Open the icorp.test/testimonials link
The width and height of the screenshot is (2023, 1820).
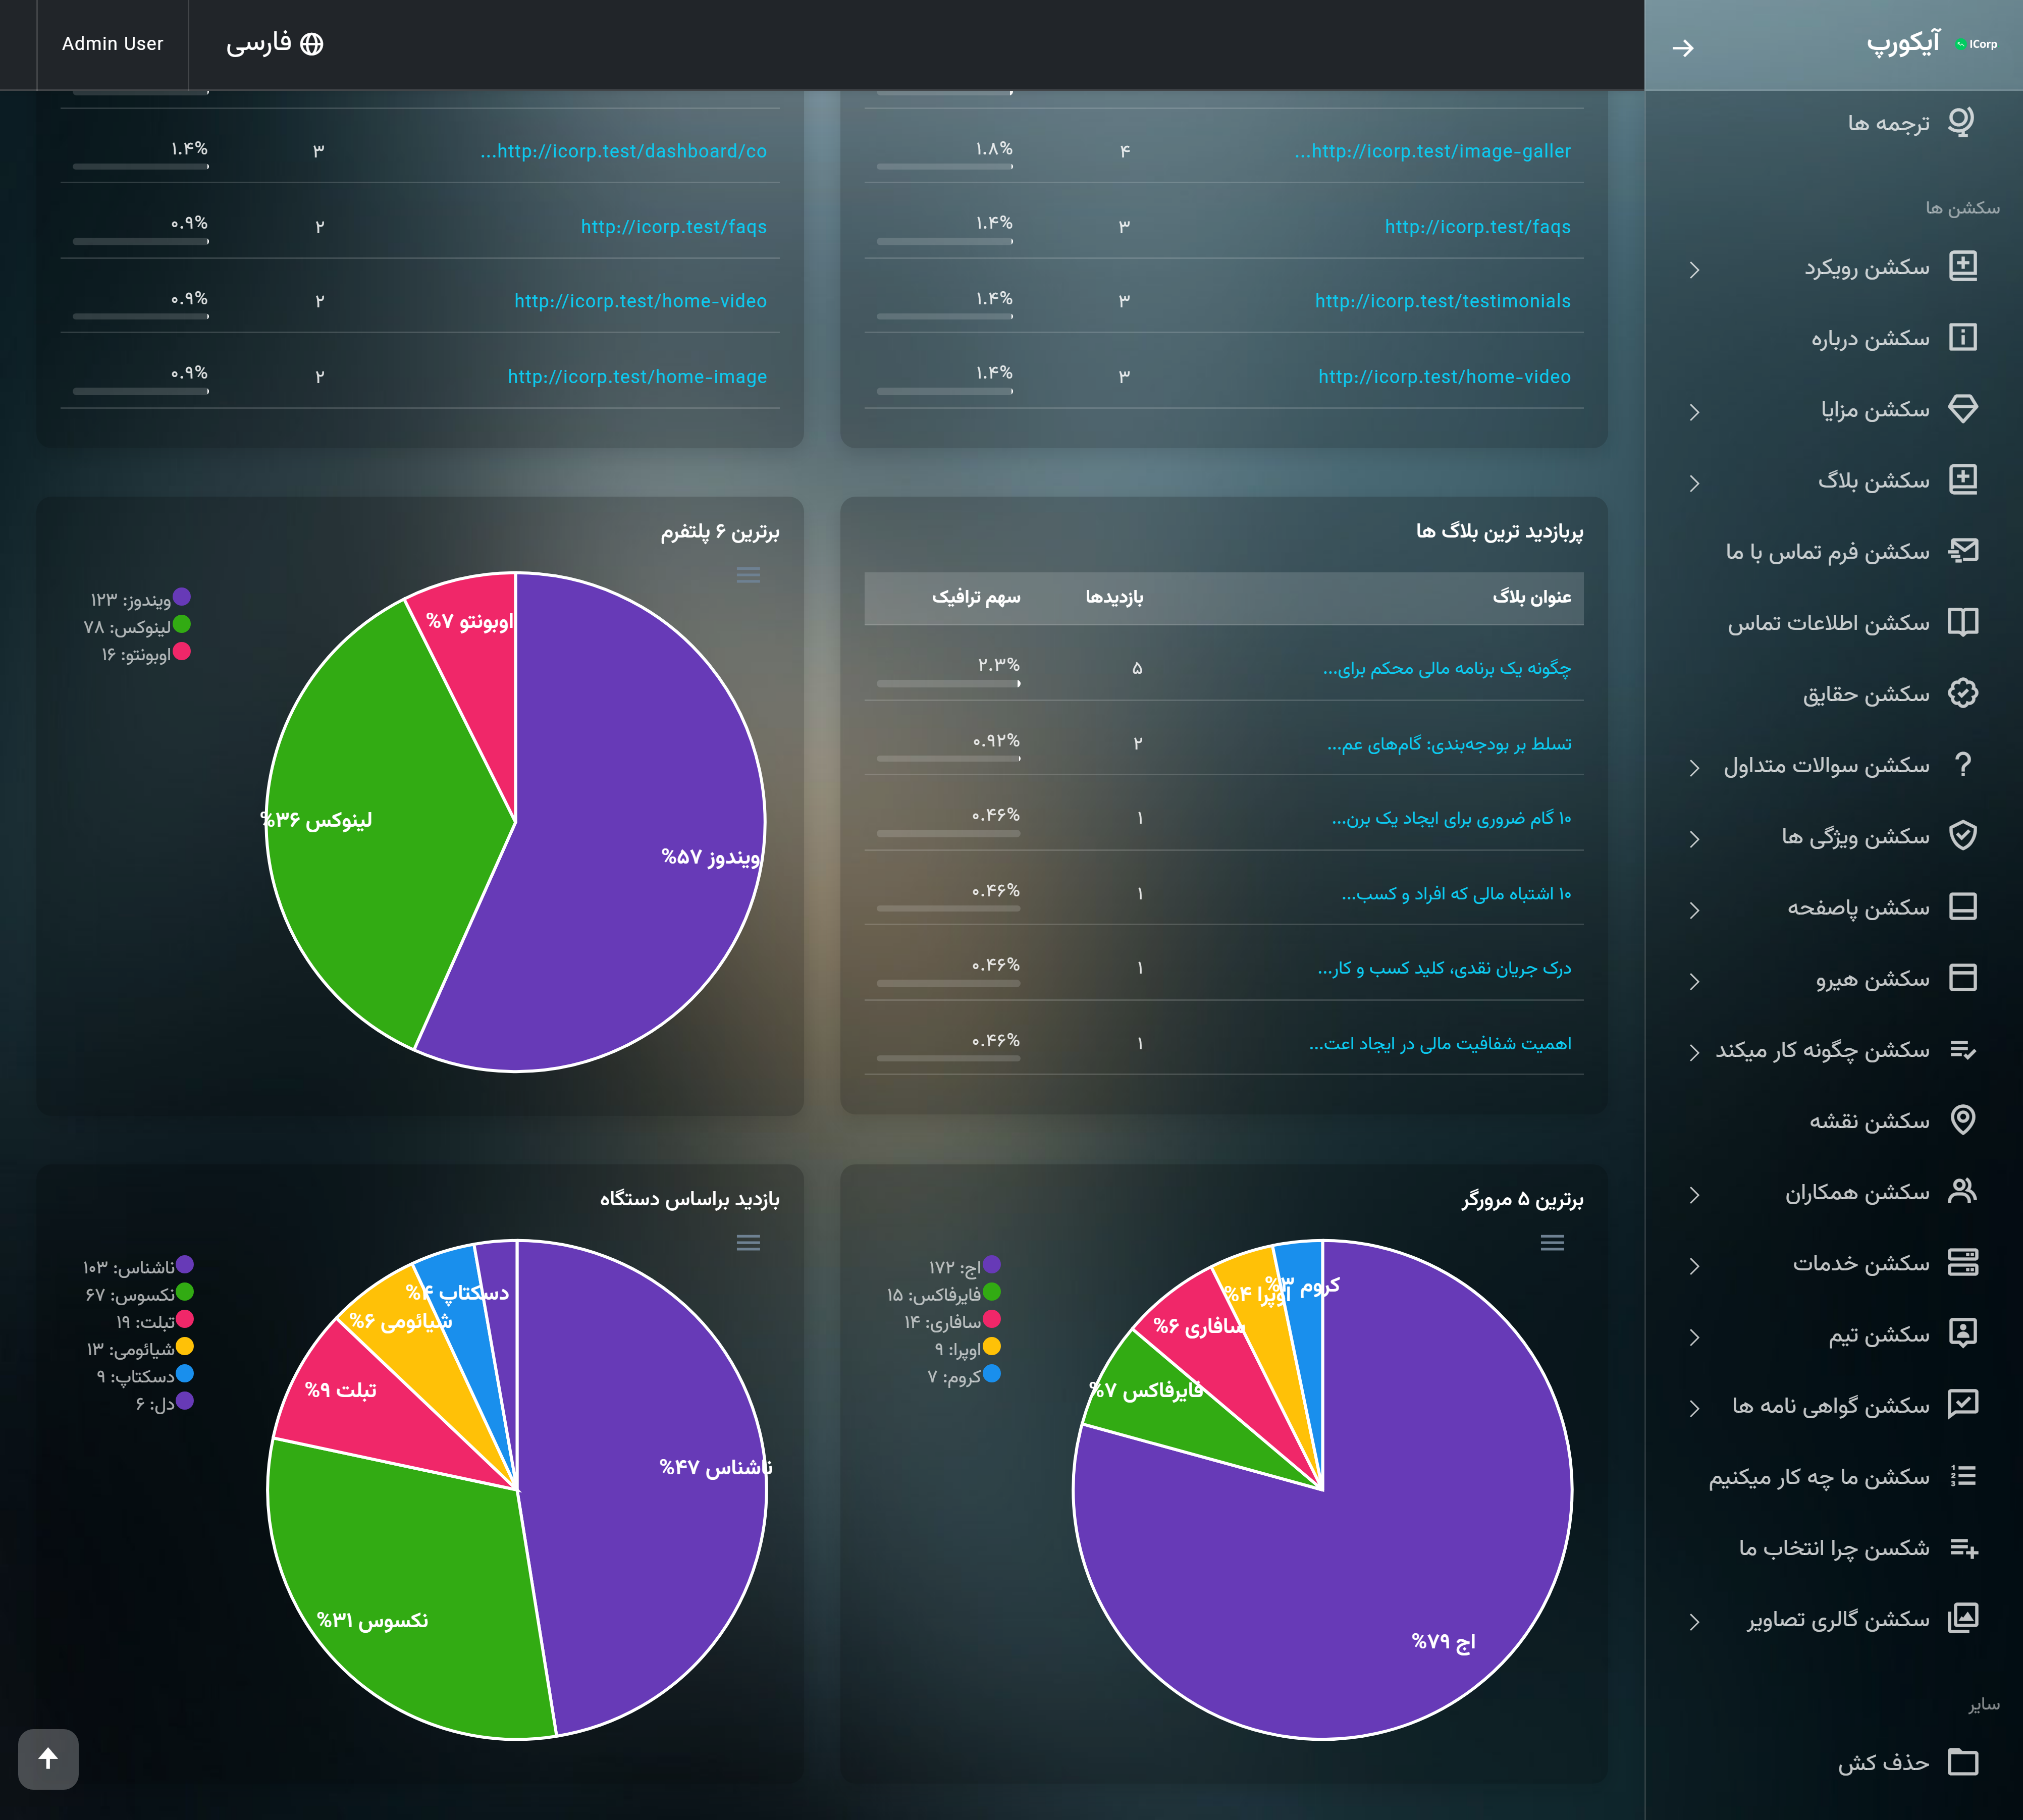coord(1442,301)
